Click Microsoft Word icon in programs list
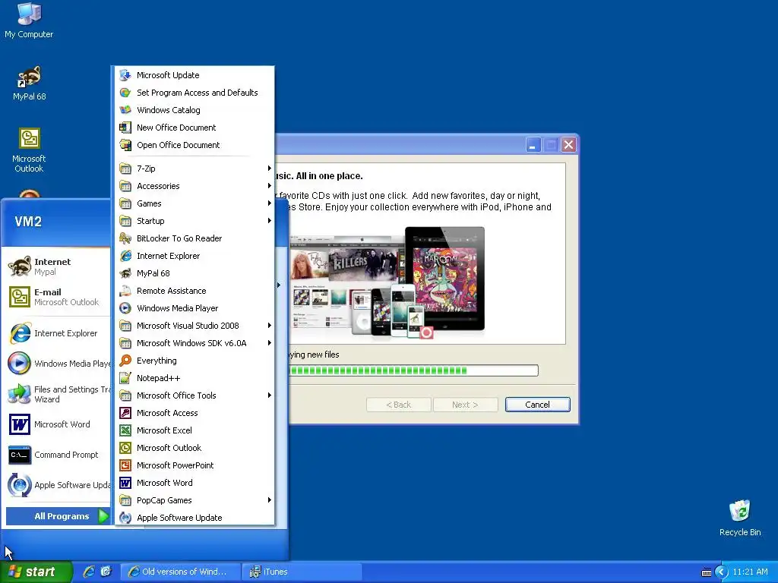The height and width of the screenshot is (583, 778). (125, 483)
